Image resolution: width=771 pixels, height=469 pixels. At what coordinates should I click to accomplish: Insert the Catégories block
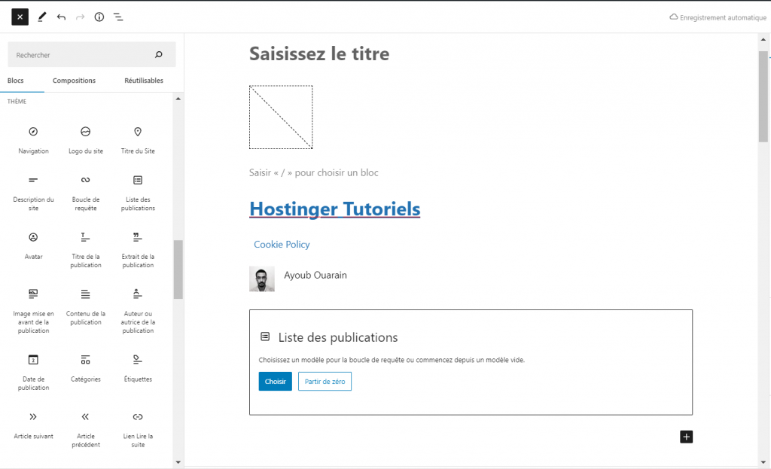pos(85,369)
